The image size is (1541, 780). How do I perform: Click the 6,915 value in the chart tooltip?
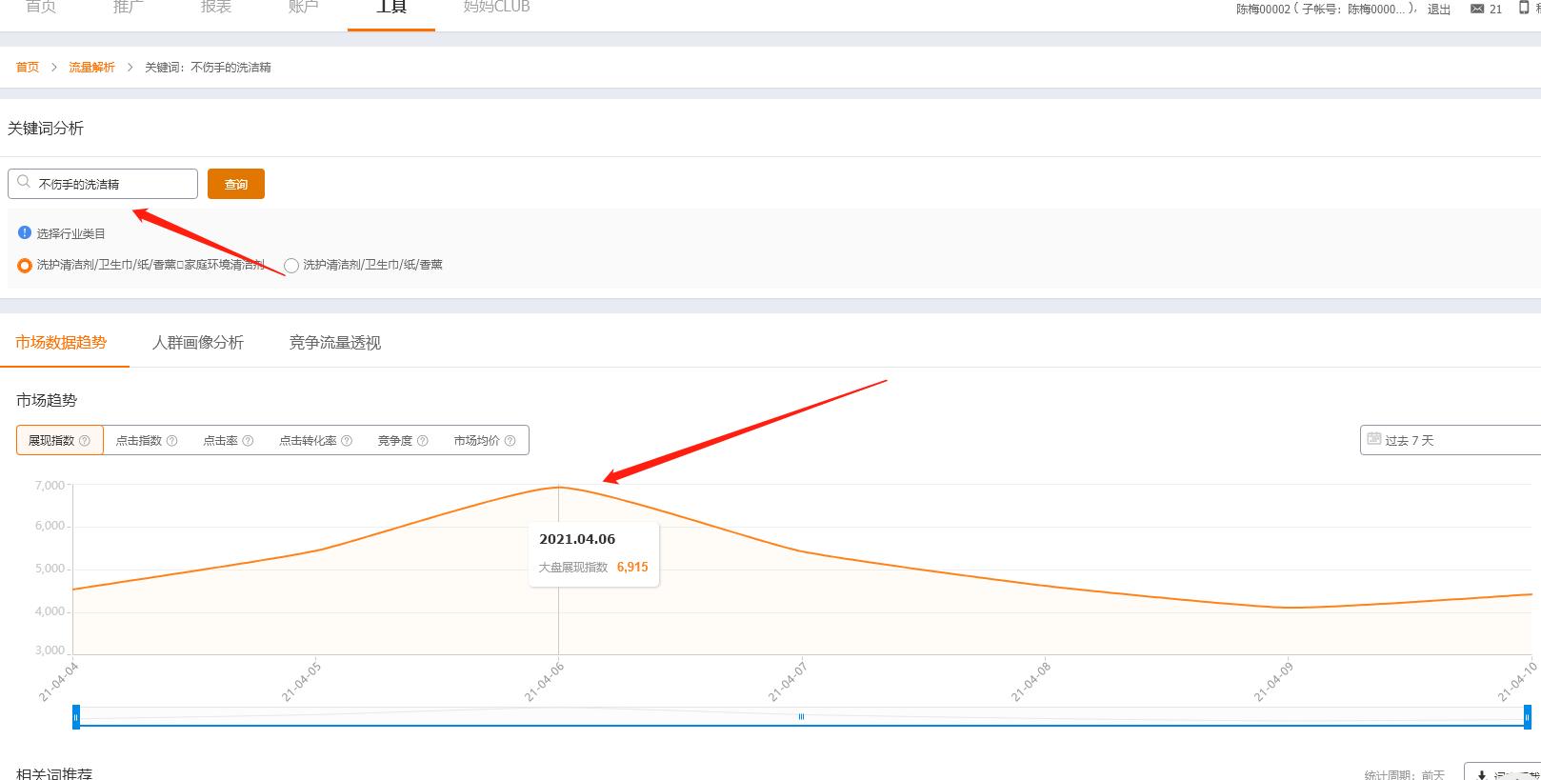pos(632,567)
